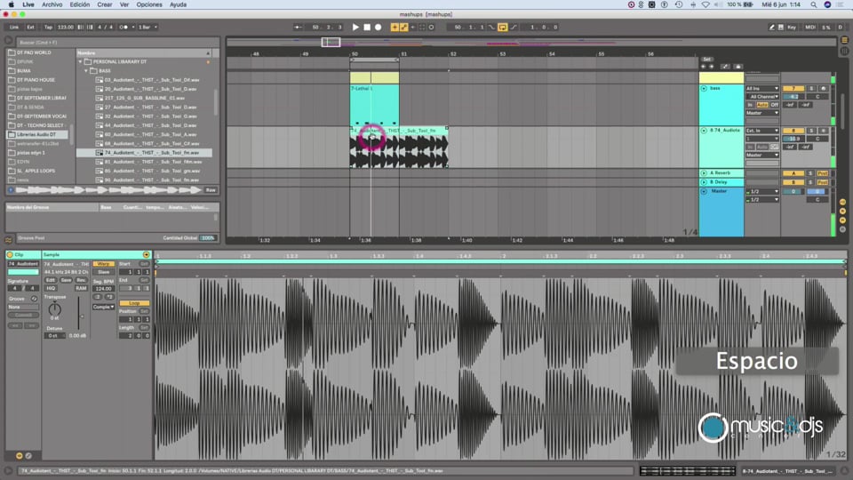The height and width of the screenshot is (480, 853).
Task: Collapse the BASS folder
Action: click(x=86, y=71)
